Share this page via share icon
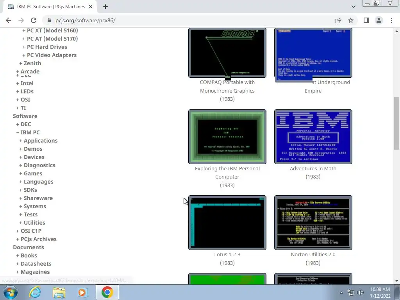Viewport: 400px width, 300px height. point(338,20)
